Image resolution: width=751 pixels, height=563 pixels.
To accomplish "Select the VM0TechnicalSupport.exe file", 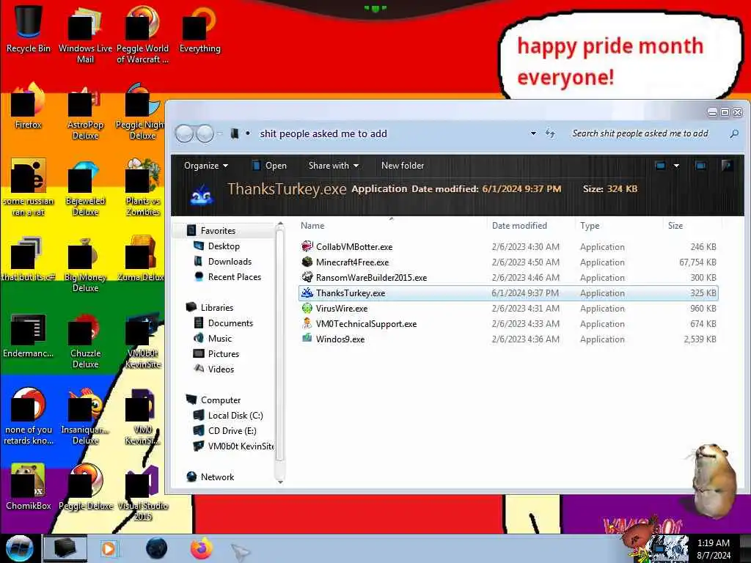I will pos(366,323).
